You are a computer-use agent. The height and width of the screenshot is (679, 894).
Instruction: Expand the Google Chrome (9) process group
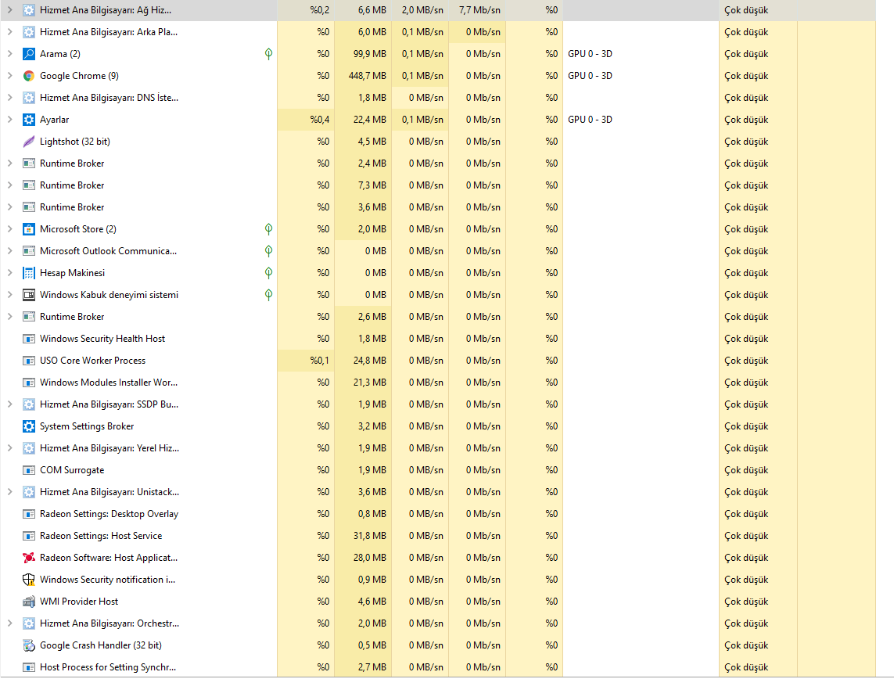pos(9,76)
